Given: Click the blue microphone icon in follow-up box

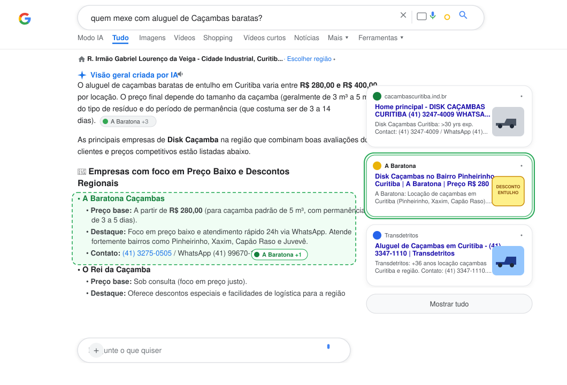Looking at the screenshot, I should tap(328, 346).
